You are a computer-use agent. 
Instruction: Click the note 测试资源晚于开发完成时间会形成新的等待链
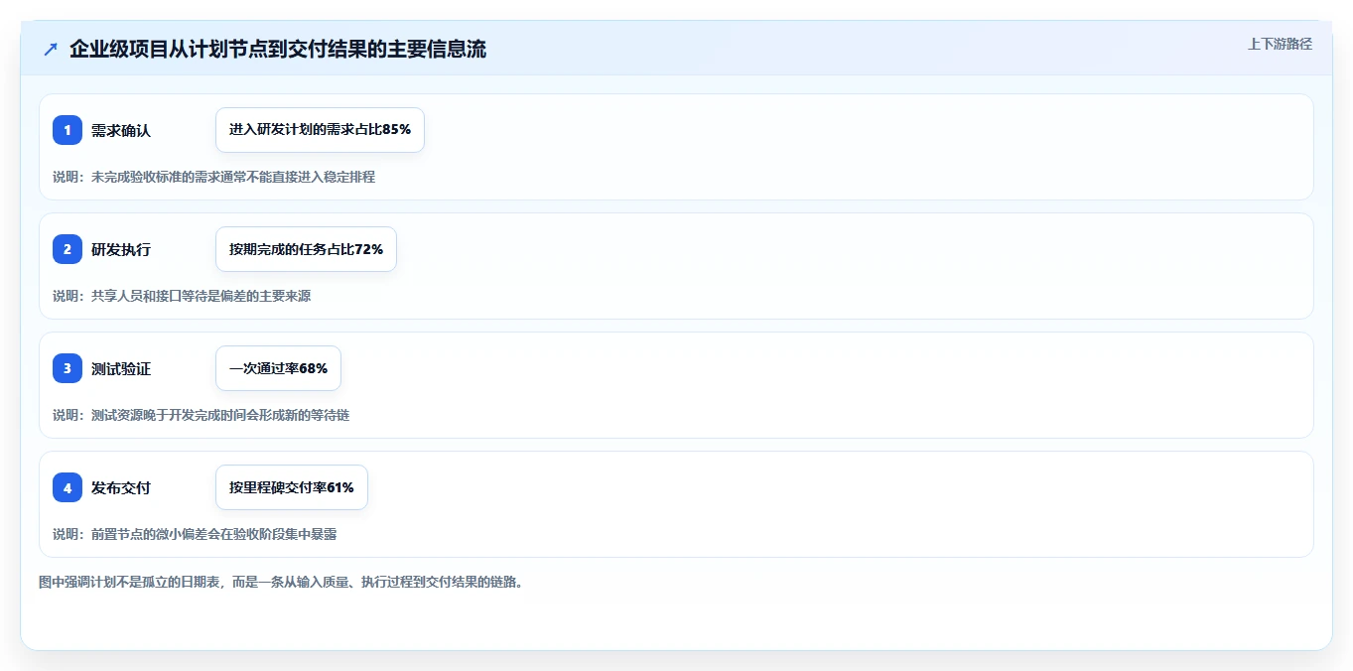220,415
